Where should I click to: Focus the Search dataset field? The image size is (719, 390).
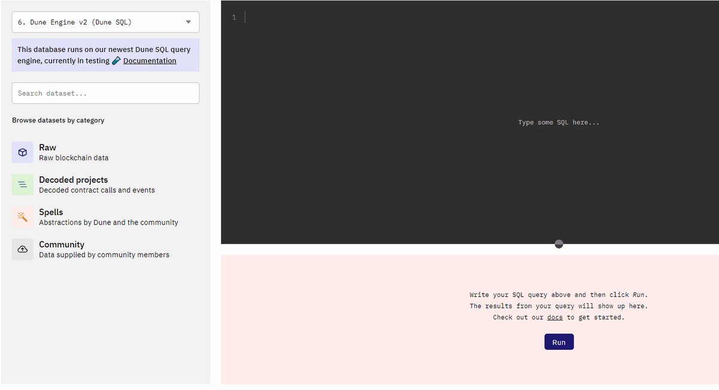tap(105, 93)
